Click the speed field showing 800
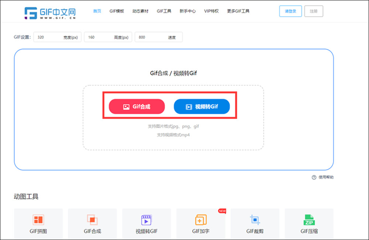This screenshot has width=369, height=240. [x=159, y=37]
